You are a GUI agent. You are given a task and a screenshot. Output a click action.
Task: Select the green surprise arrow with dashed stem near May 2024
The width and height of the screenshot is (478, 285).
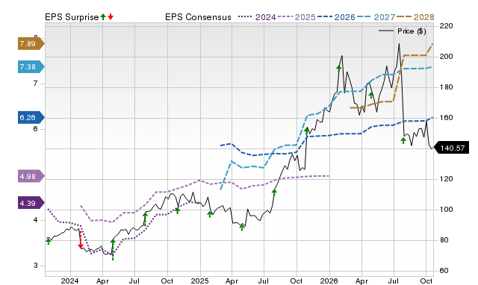pos(113,250)
